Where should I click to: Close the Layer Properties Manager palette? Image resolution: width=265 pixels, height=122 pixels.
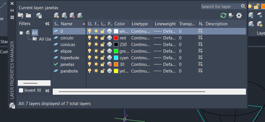(12, 3)
